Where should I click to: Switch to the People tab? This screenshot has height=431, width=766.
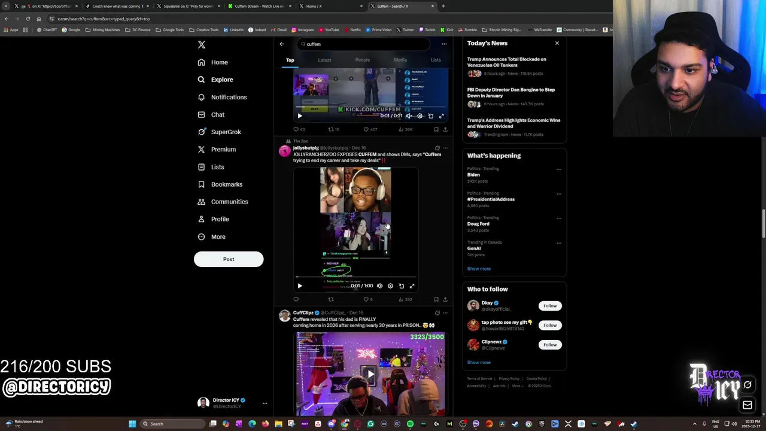363,60
